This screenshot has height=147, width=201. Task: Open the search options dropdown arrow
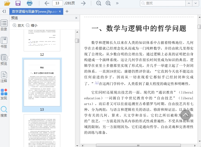coord(196,3)
